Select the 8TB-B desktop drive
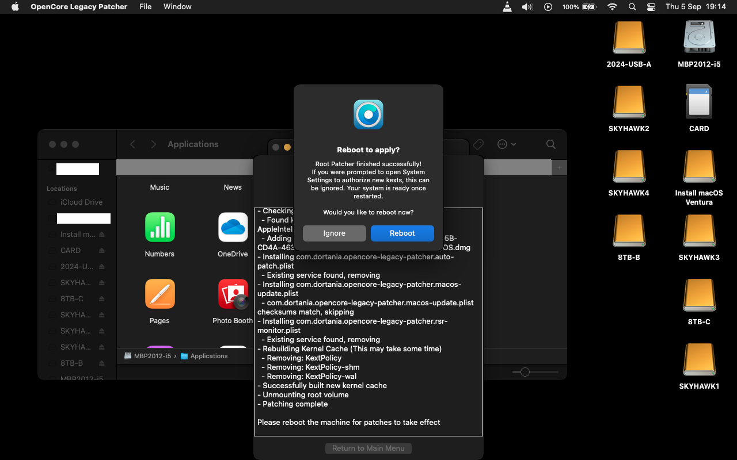Screen dimensions: 737x460 (629, 231)
